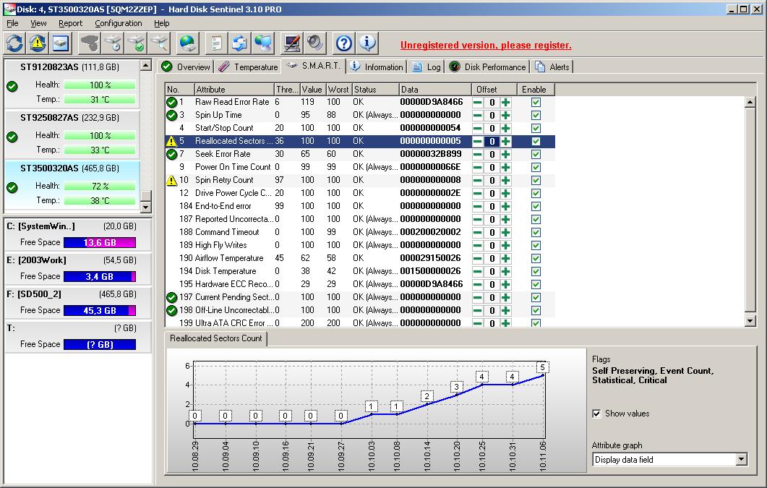Select the ST9250827AS disk entry
Screen dimensions: 767x488
pos(72,134)
